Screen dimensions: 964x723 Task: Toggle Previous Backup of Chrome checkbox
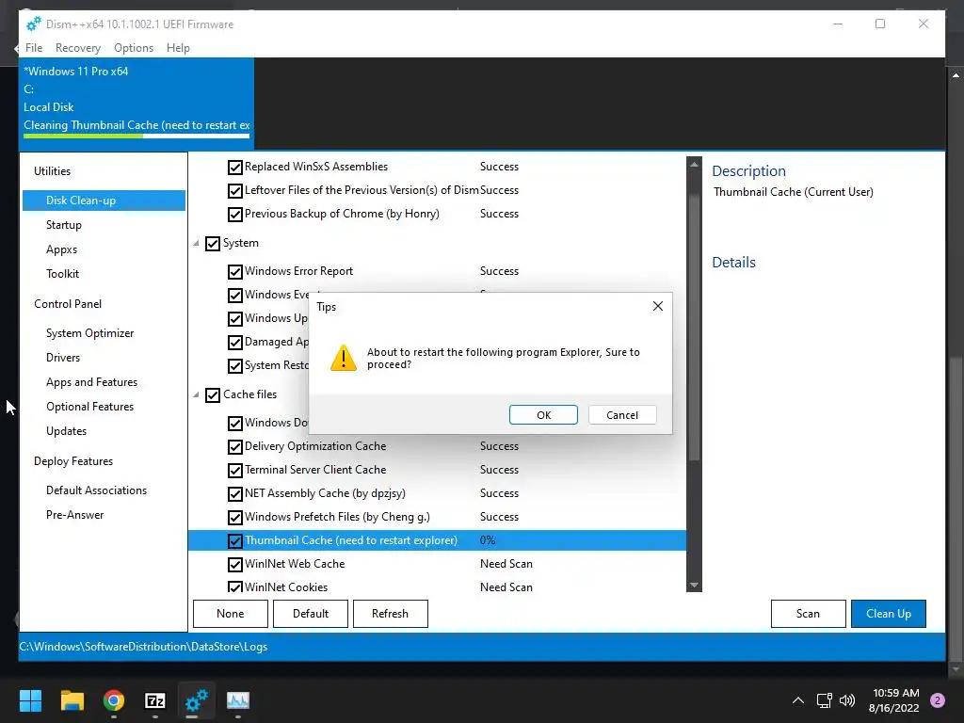[x=234, y=214]
